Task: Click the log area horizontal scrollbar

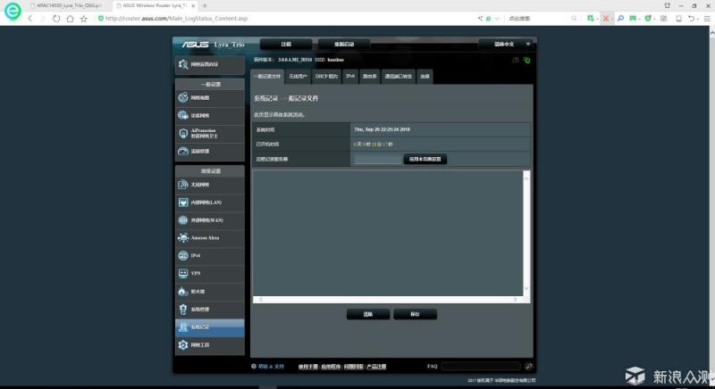Action: pos(388,300)
